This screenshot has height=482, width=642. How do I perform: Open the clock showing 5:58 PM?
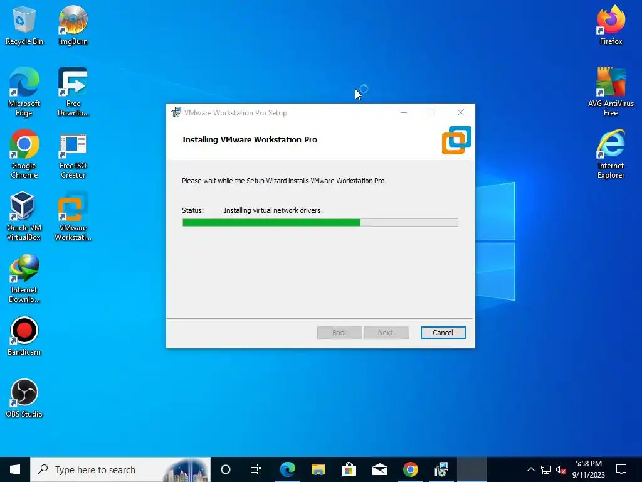tap(588, 469)
